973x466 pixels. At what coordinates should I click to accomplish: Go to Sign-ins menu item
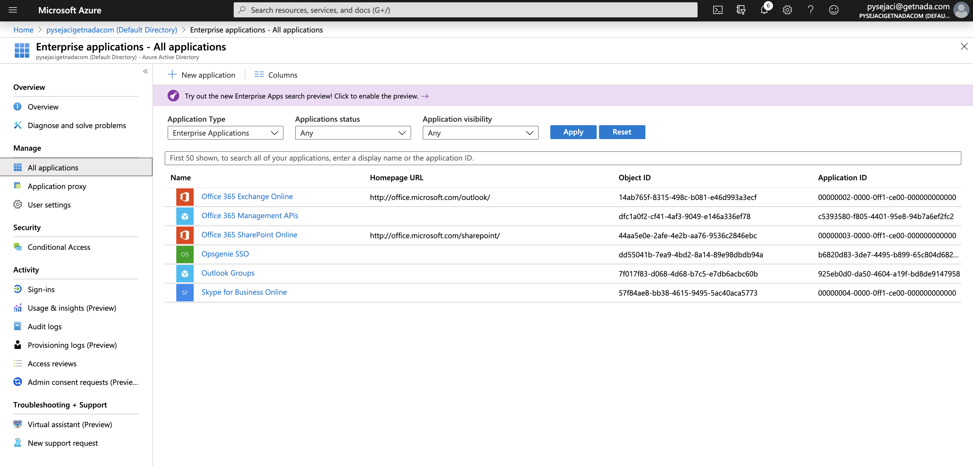[x=41, y=289]
